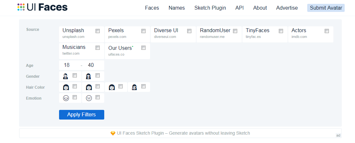Open the Names navigation item
The height and width of the screenshot is (143, 355).
(x=177, y=8)
